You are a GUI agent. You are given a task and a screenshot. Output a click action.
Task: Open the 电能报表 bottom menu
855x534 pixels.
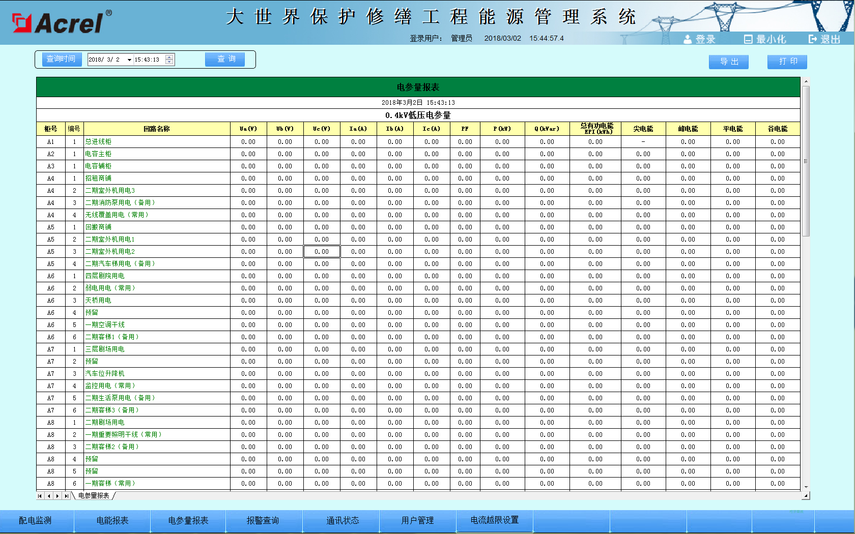point(112,521)
